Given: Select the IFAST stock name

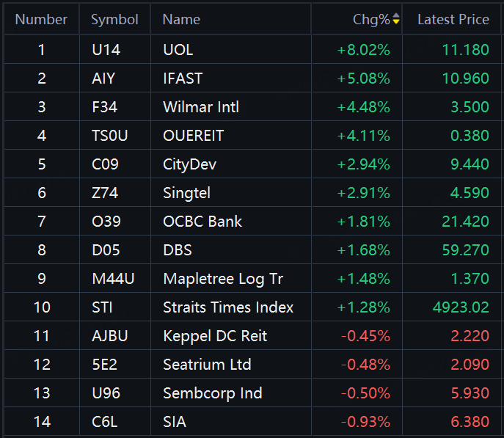Looking at the screenshot, I should point(183,79).
